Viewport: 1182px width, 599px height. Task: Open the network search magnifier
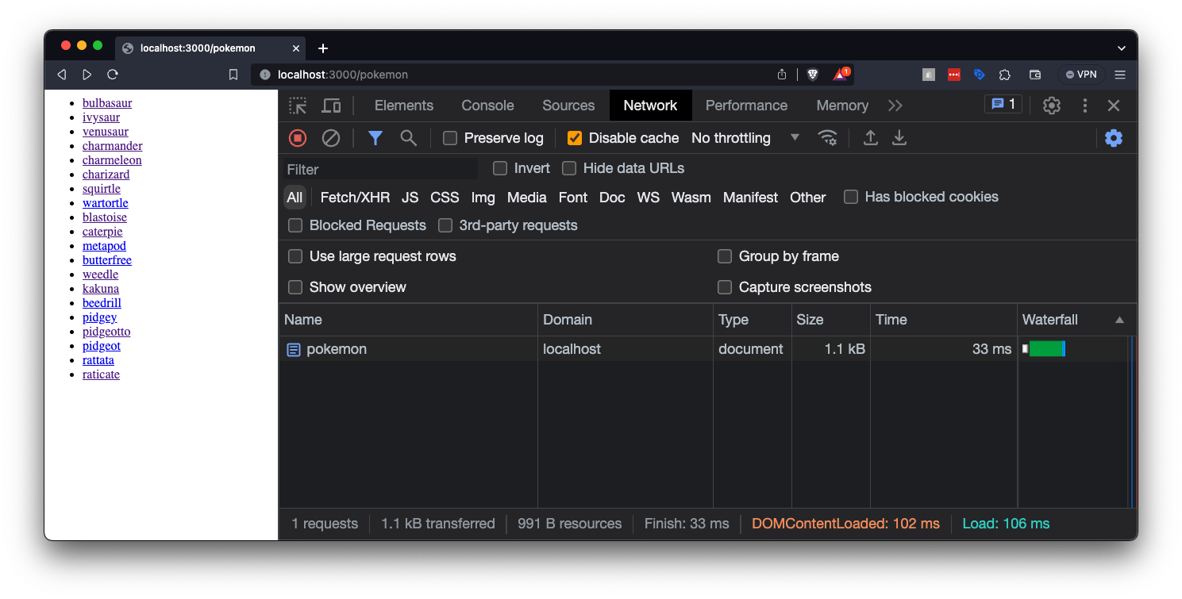tap(408, 138)
